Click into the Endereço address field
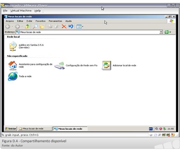Image resolution: width=180 pixels, height=150 pixels. point(88,32)
